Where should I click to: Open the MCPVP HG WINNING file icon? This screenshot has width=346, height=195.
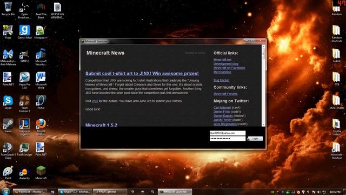coord(57,10)
